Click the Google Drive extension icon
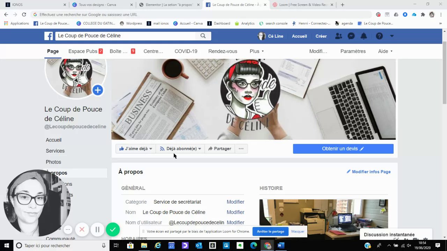 [396, 15]
